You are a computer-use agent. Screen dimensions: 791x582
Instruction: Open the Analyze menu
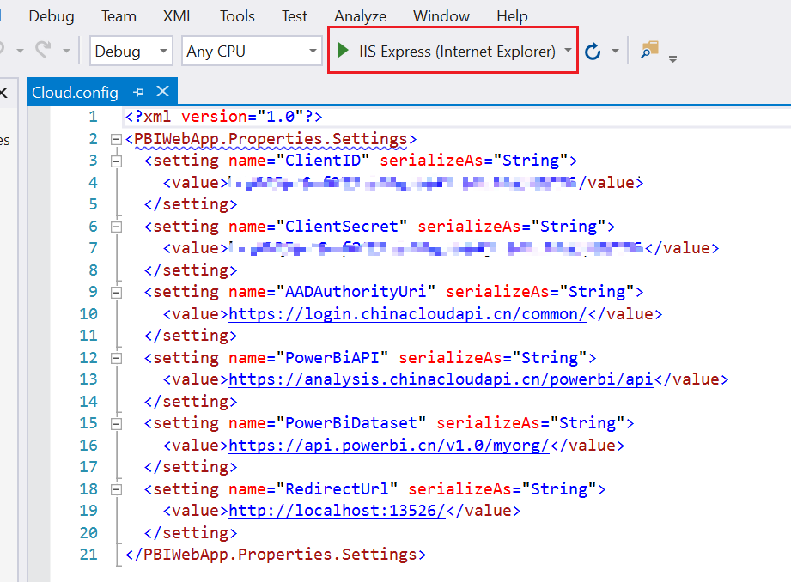click(360, 16)
